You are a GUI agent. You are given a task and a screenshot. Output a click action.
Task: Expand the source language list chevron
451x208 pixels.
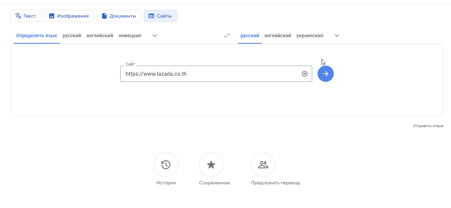[x=155, y=36]
